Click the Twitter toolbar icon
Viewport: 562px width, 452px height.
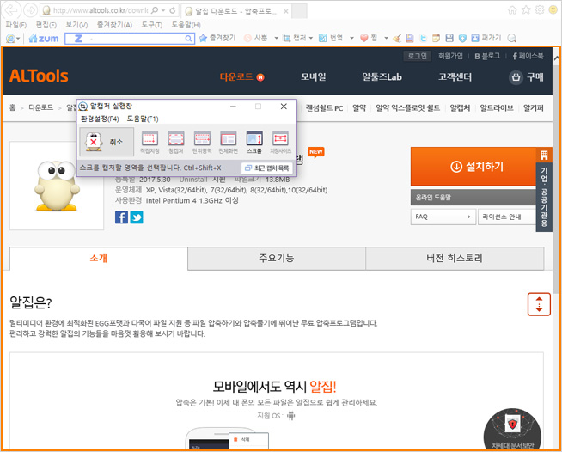(x=423, y=38)
